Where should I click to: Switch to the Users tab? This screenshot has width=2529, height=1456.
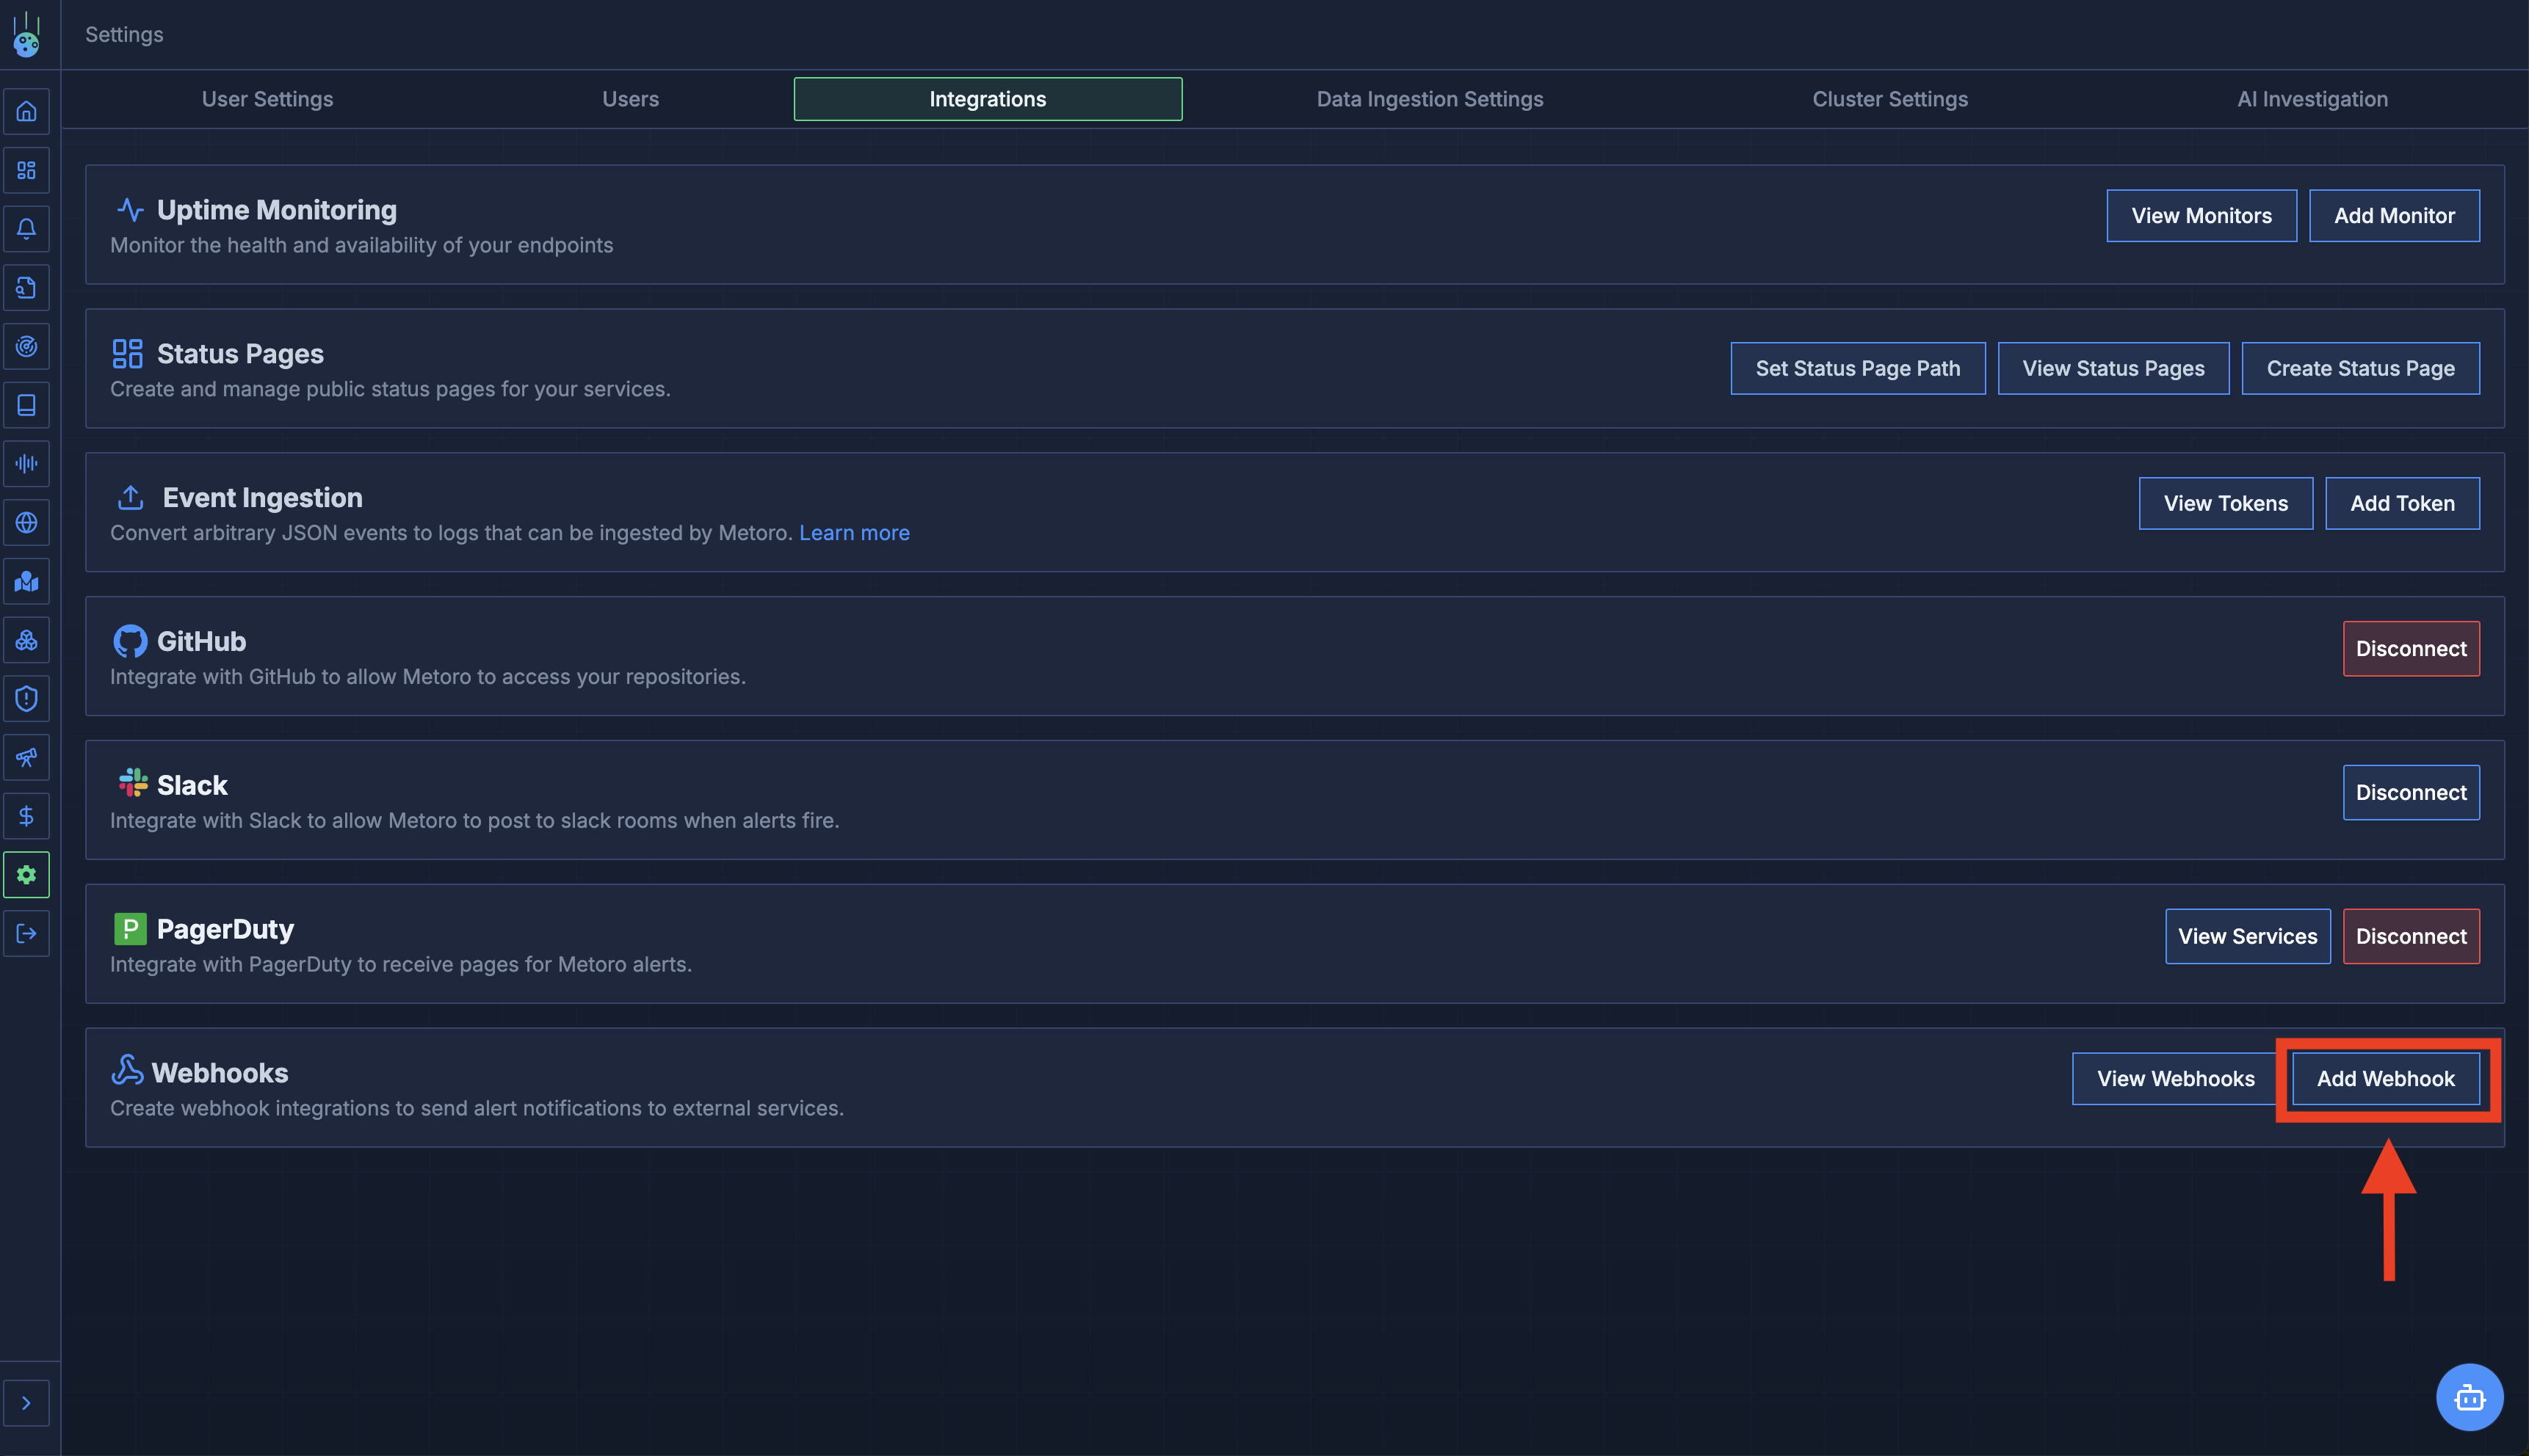[x=630, y=99]
